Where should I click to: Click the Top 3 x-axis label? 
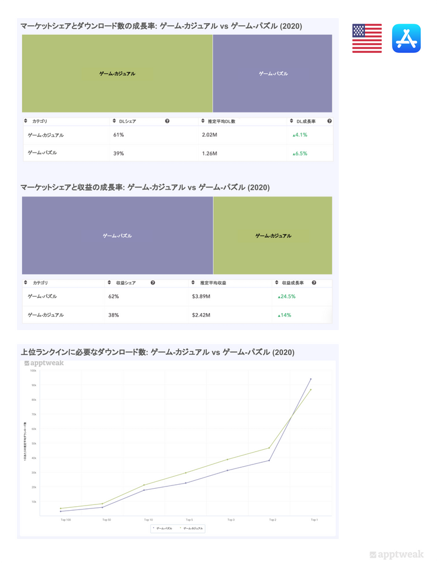click(231, 520)
